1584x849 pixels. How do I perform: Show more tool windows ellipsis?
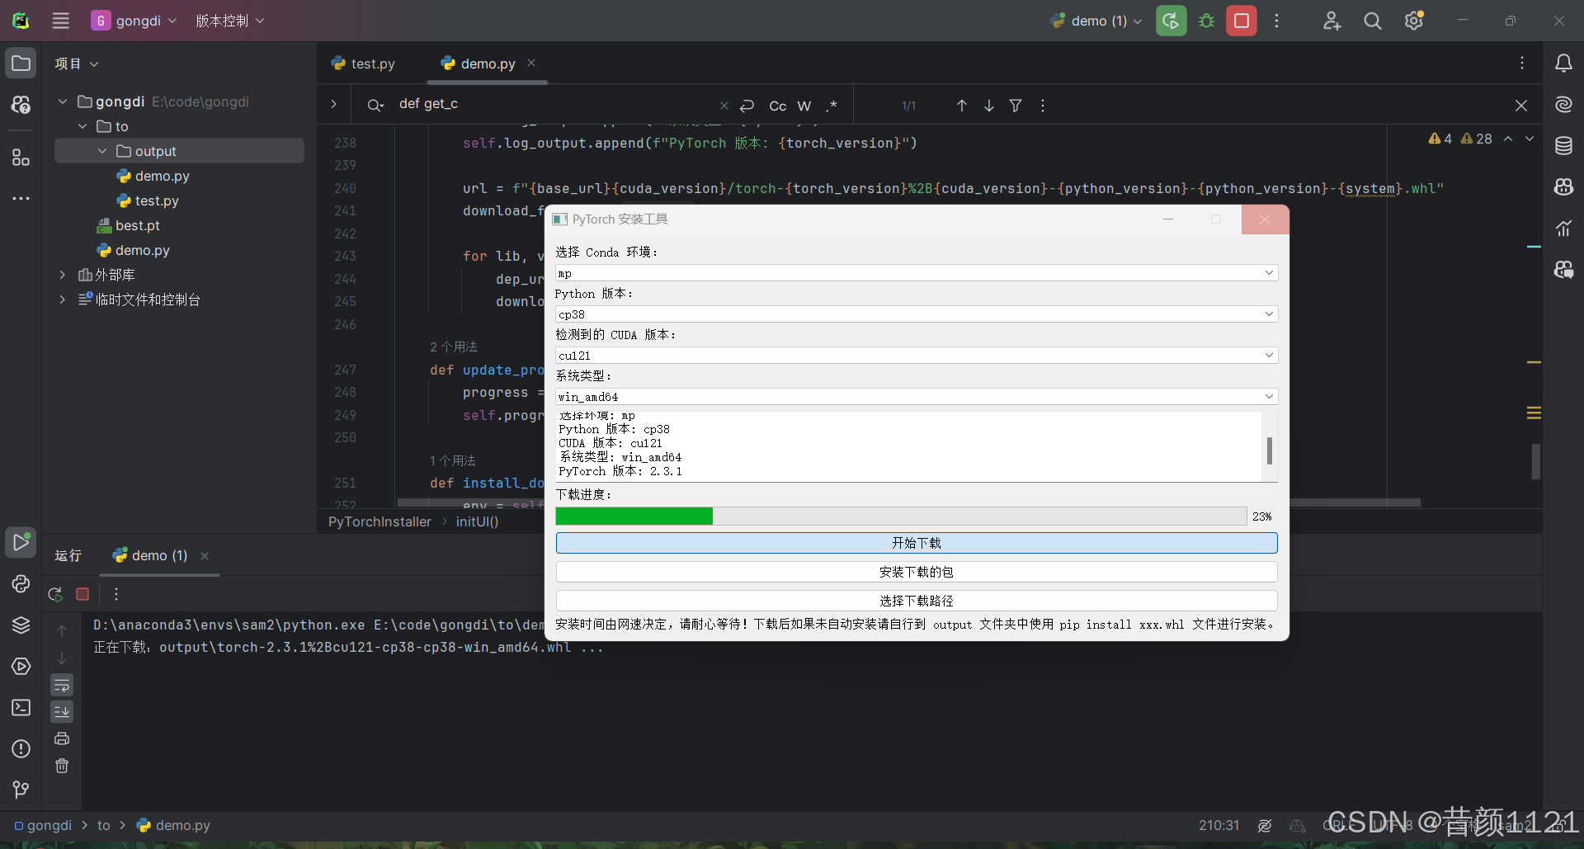point(21,199)
